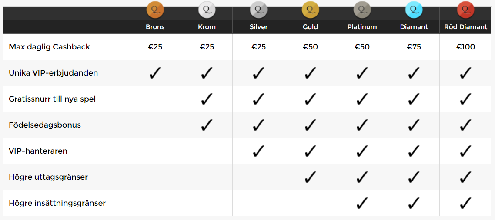Select the Guld column header
This screenshot has height=220, width=495.
point(310,27)
